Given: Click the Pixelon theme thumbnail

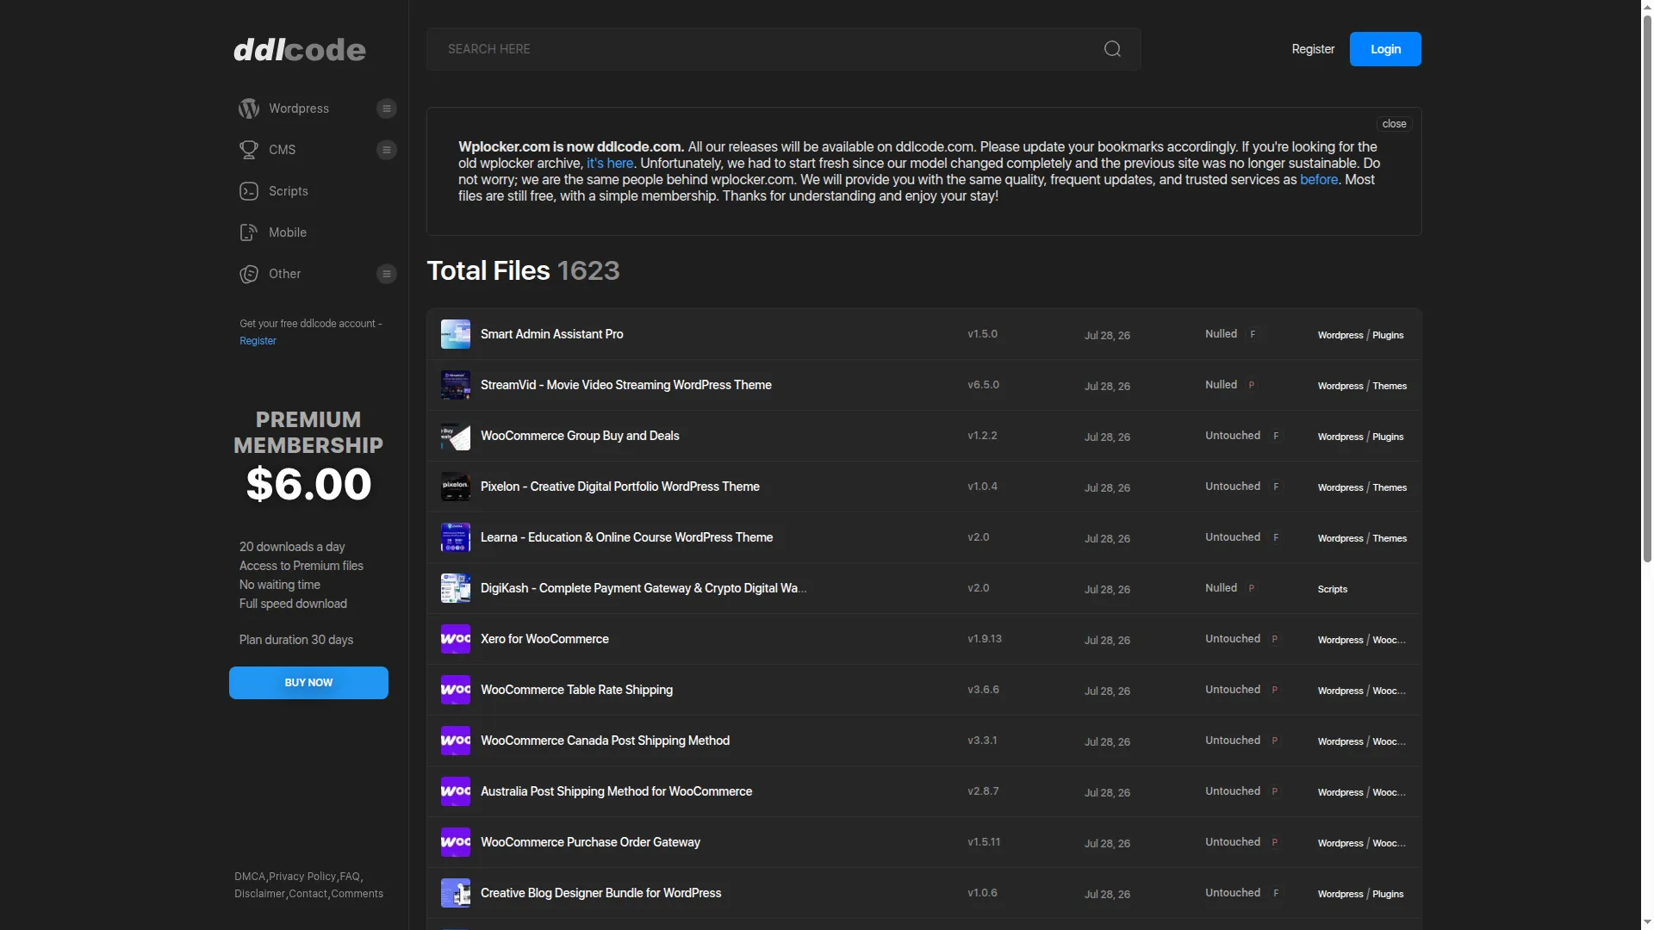Looking at the screenshot, I should 456,487.
